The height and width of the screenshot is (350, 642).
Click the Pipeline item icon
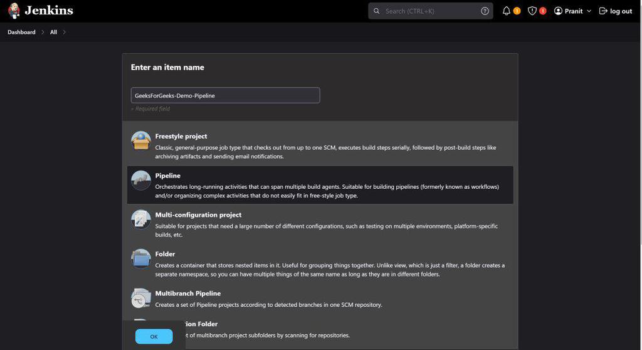141,180
